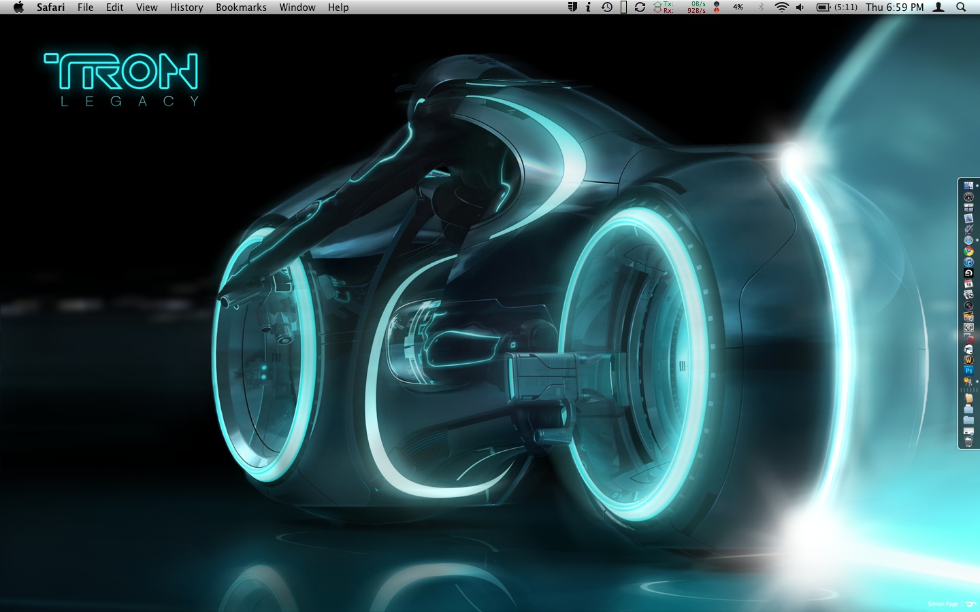Open the View menu
The width and height of the screenshot is (980, 612).
tap(147, 7)
